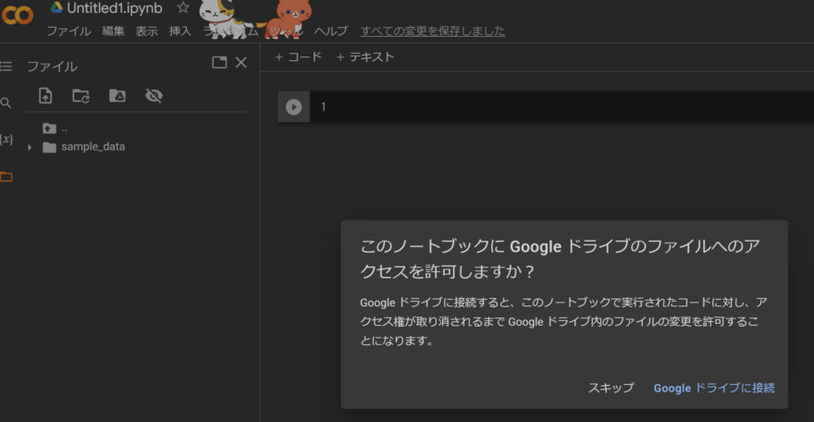
Task: Toggle hidden files visibility eye icon
Action: (x=154, y=95)
